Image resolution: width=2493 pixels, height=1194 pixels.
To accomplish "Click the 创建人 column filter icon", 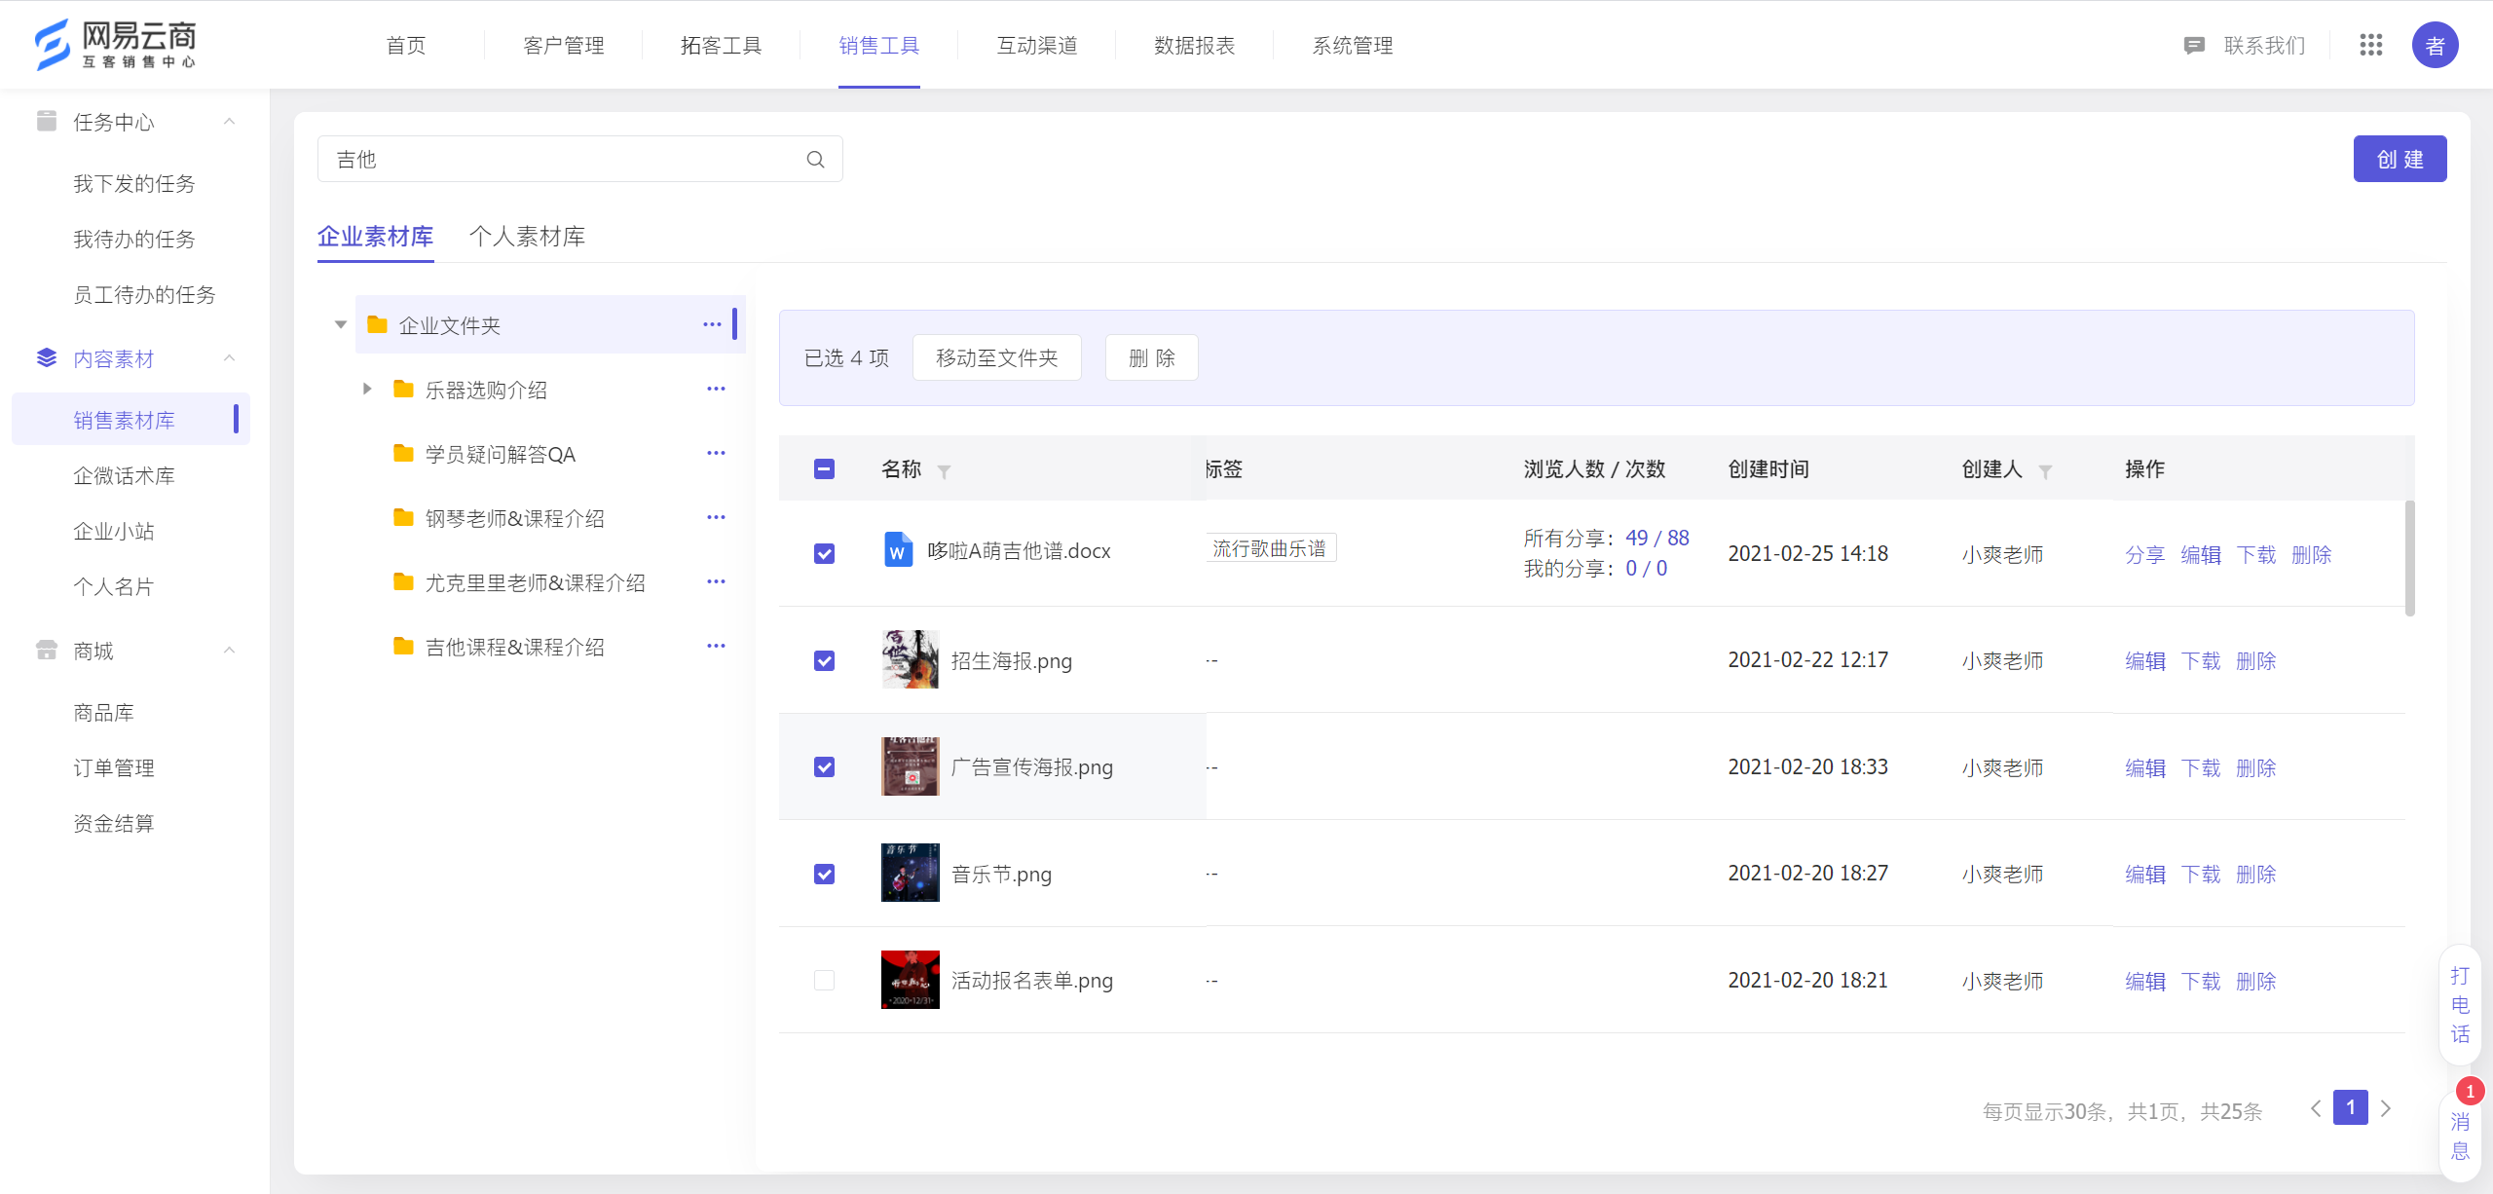I will click(x=2045, y=471).
